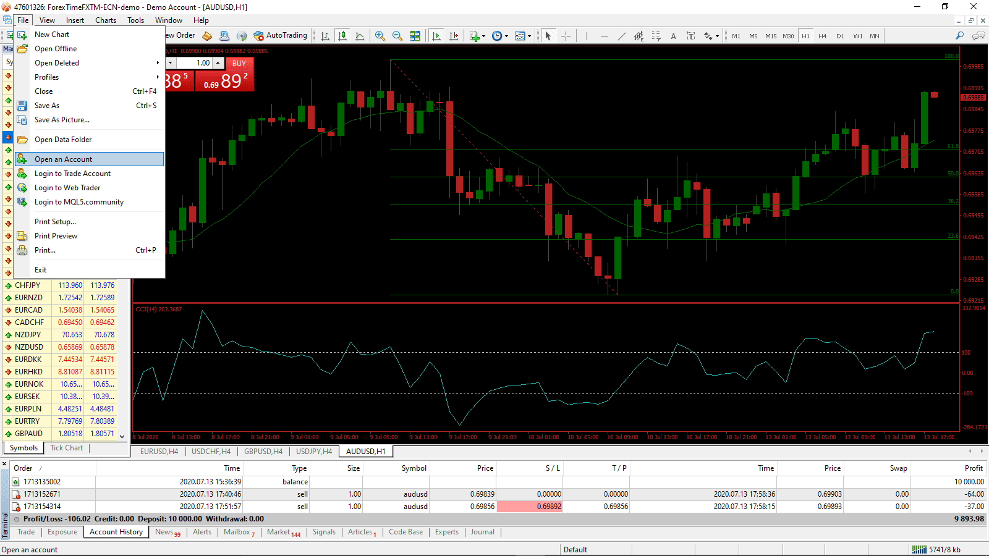Pick the Text 'A' drawing tool
The height and width of the screenshot is (556, 989).
click(673, 36)
